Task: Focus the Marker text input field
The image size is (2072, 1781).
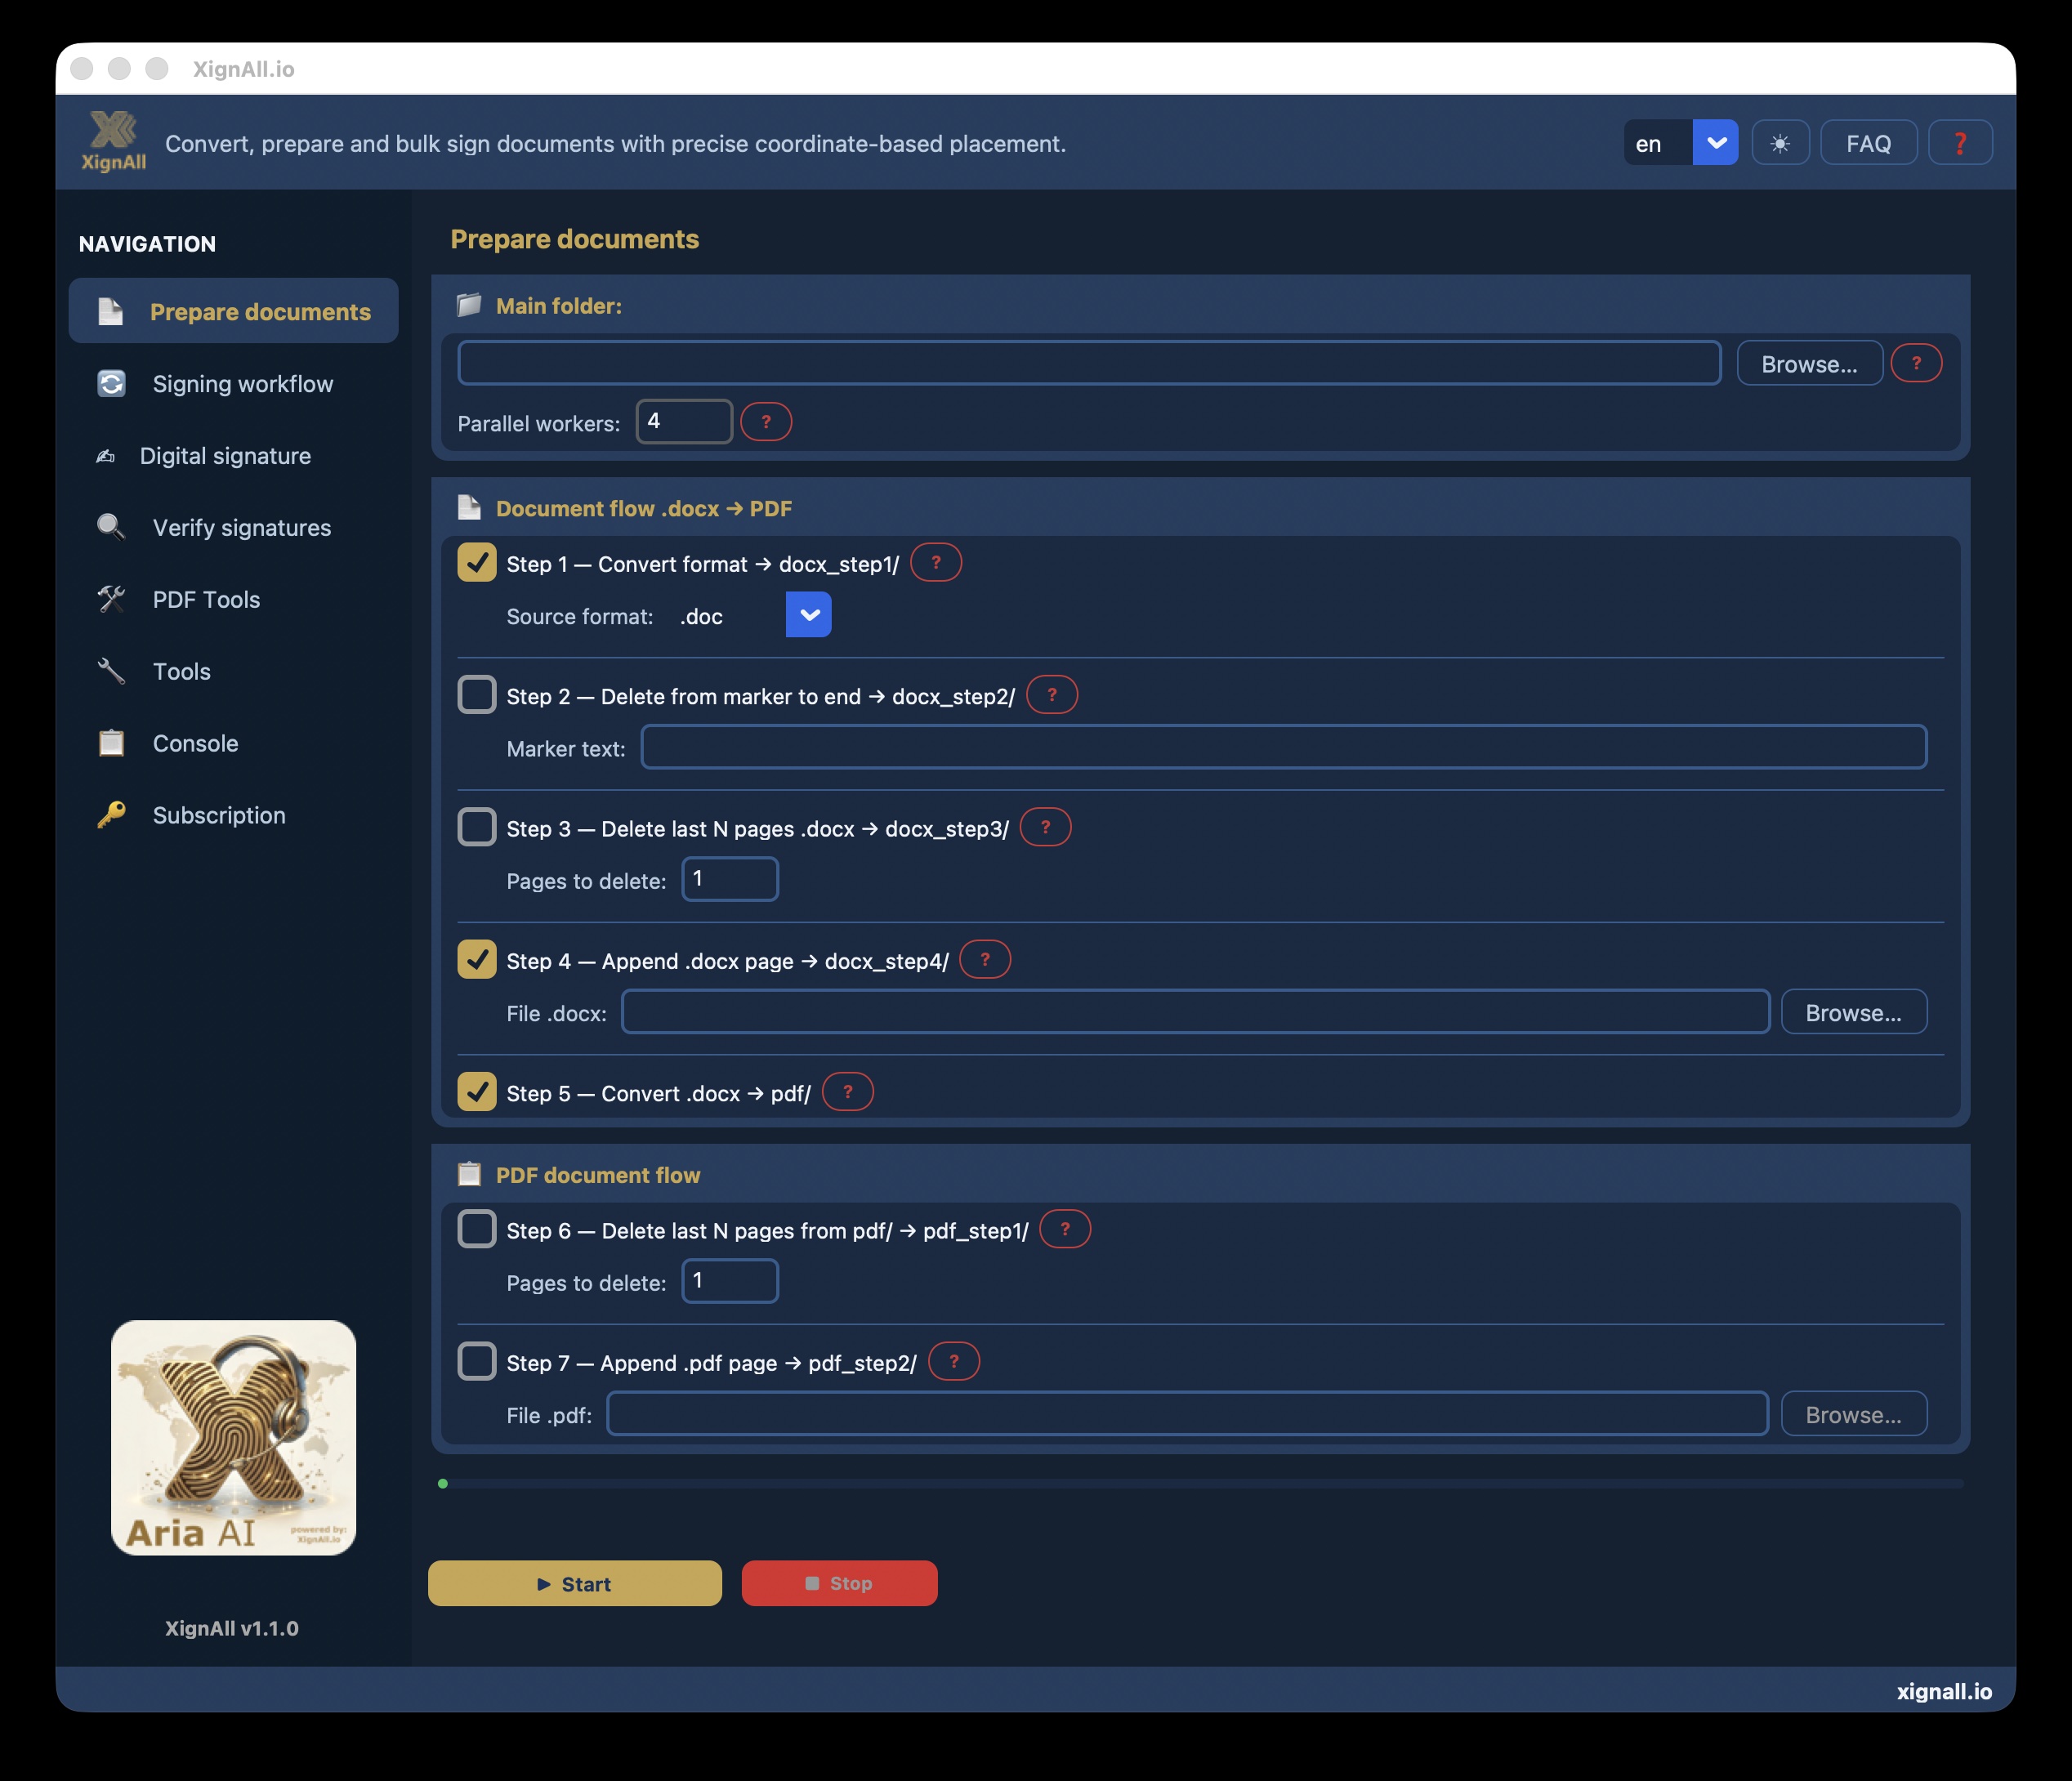Action: 1283,747
